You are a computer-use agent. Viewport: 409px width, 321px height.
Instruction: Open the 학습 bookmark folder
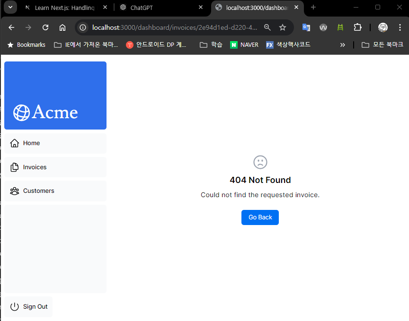coord(211,45)
